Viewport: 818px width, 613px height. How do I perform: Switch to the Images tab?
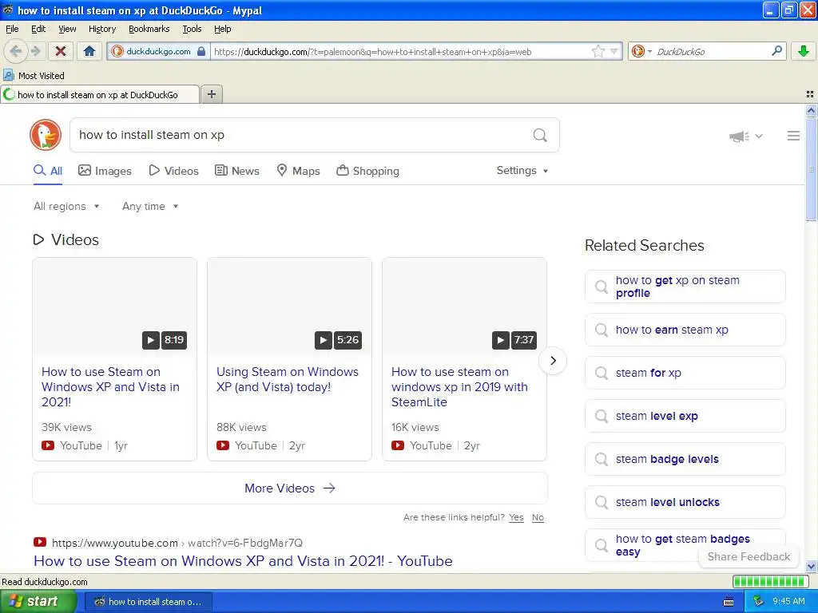(105, 171)
